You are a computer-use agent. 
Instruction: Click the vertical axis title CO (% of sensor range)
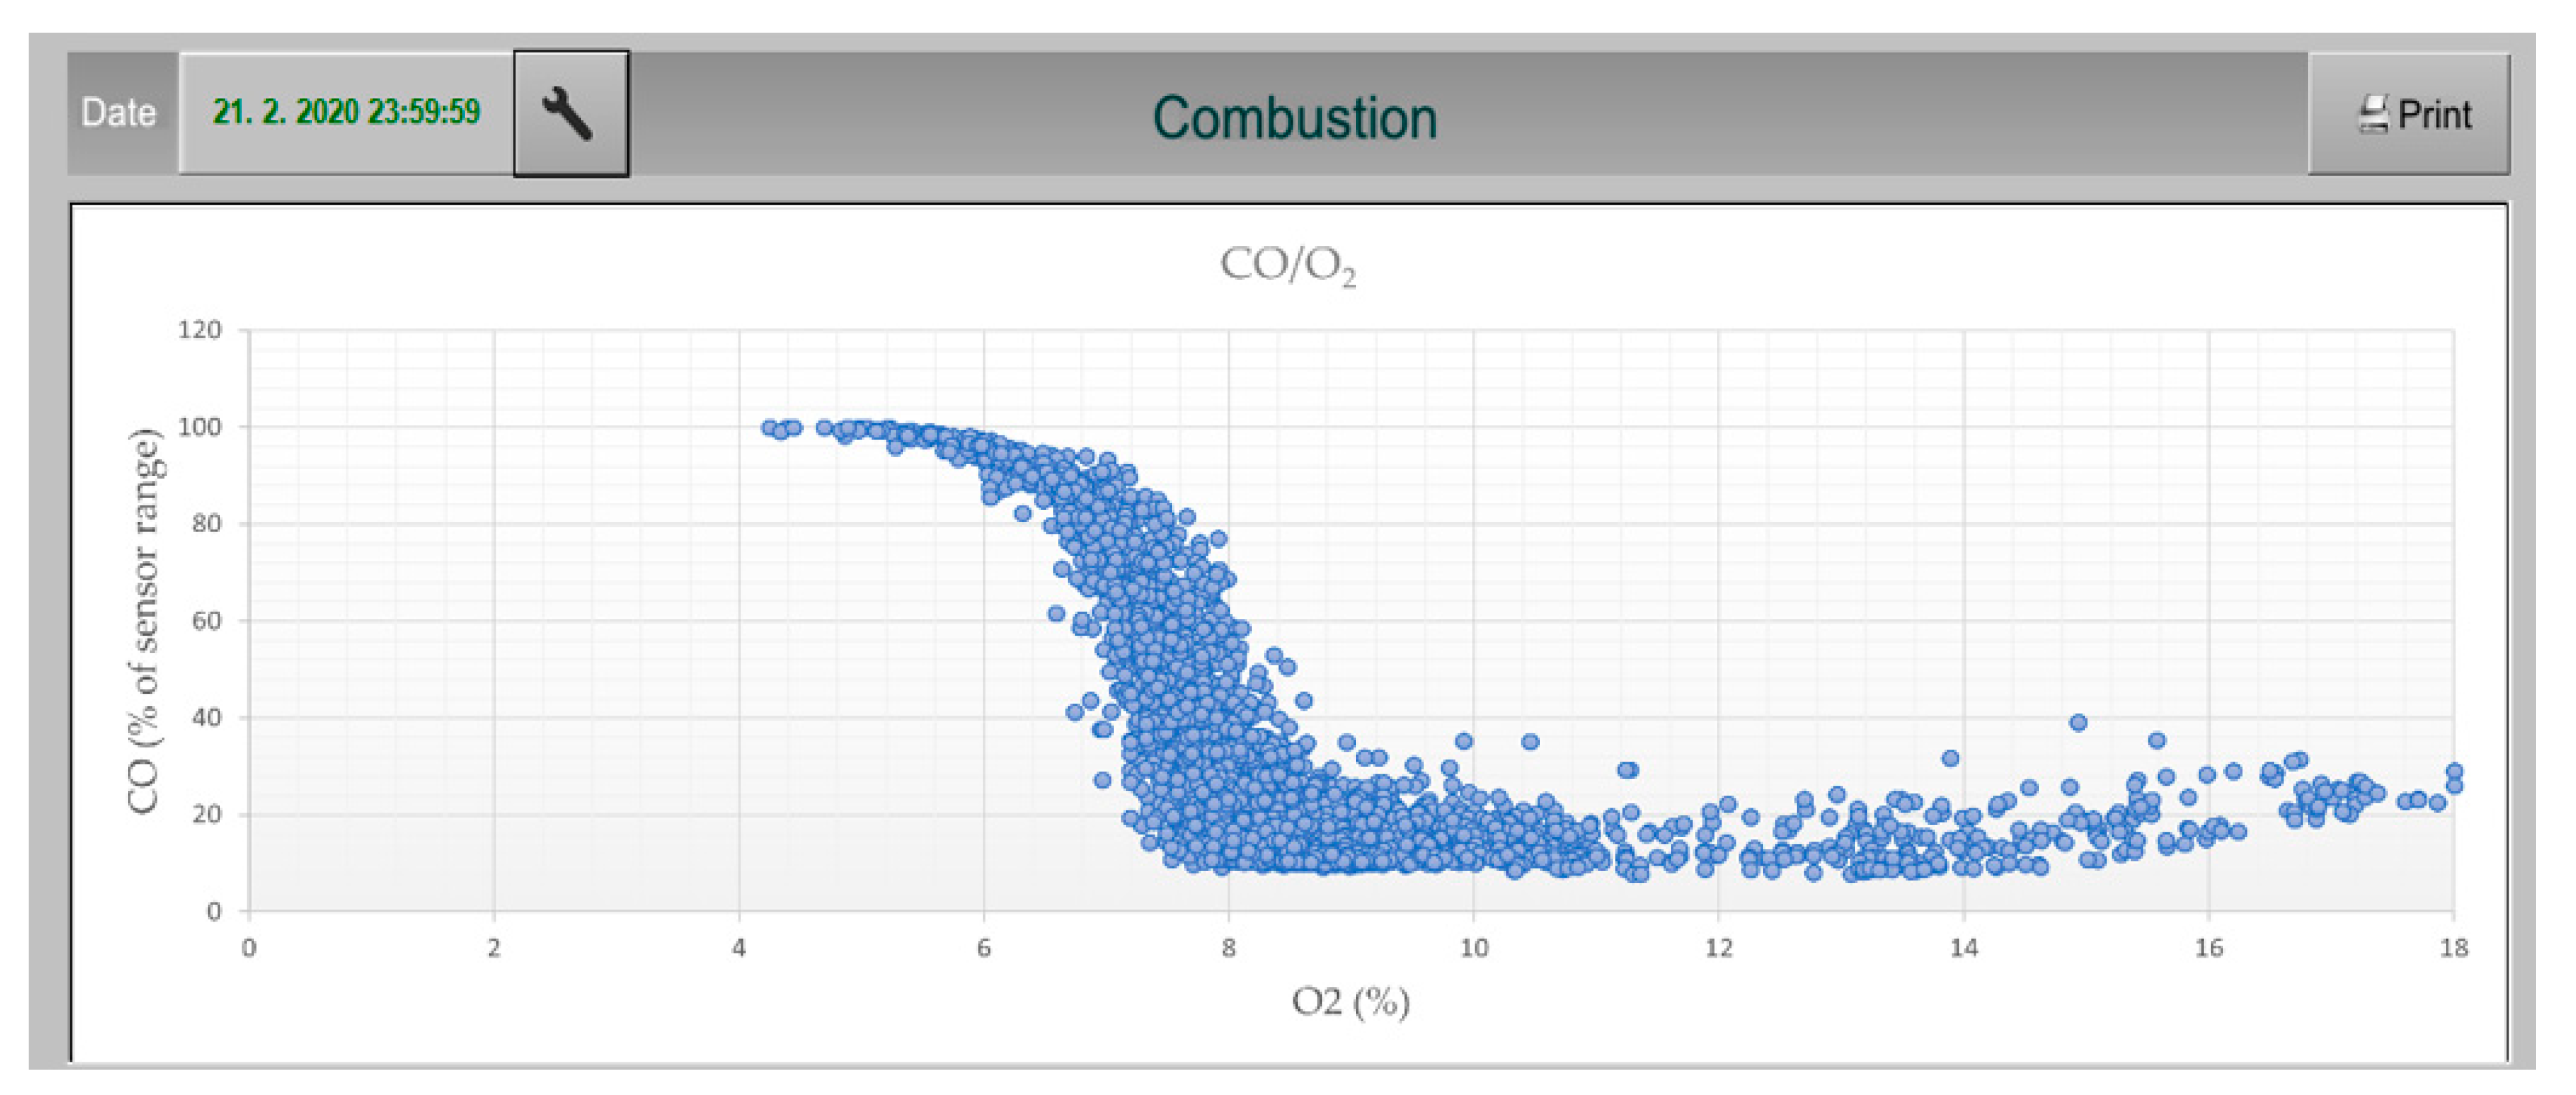[x=144, y=620]
